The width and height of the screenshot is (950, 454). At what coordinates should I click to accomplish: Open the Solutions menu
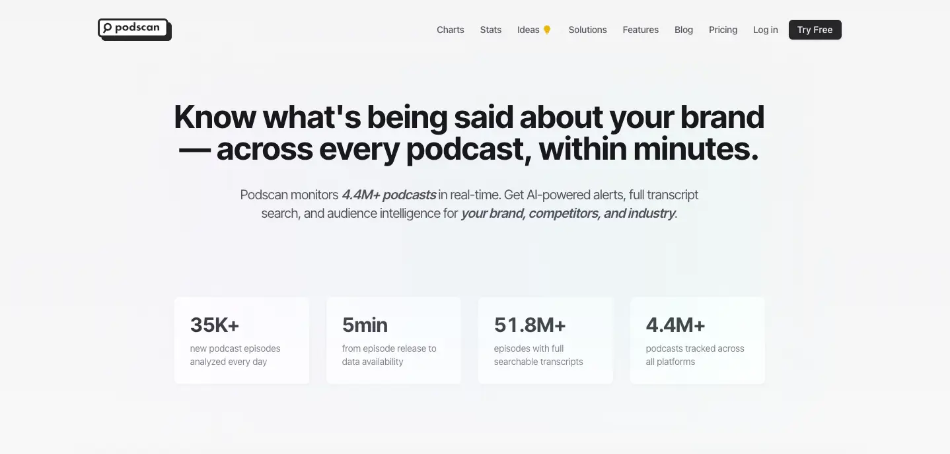tap(587, 30)
